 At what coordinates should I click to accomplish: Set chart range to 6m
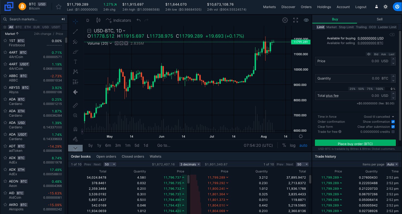[x=108, y=145]
